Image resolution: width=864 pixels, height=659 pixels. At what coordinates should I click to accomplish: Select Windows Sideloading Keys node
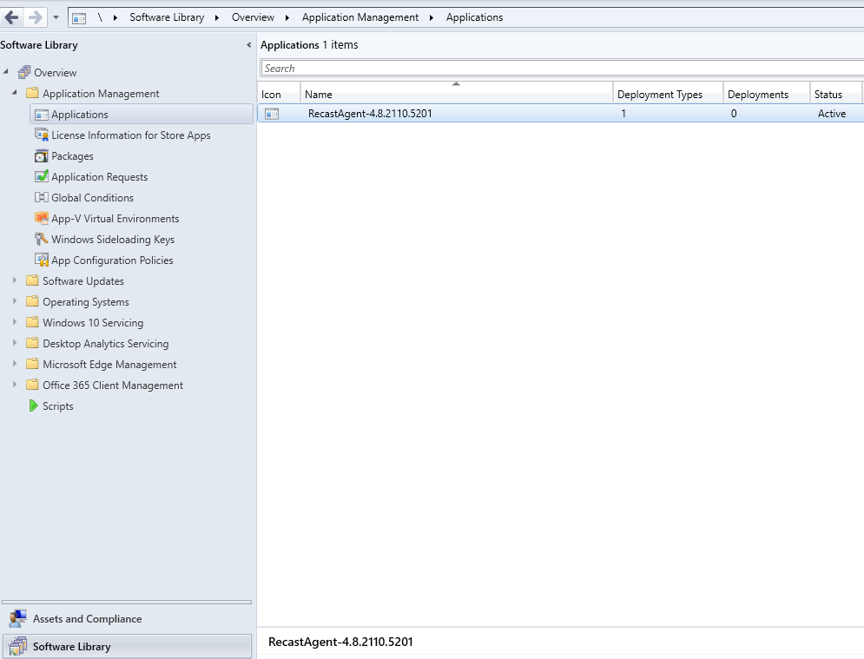[113, 240]
